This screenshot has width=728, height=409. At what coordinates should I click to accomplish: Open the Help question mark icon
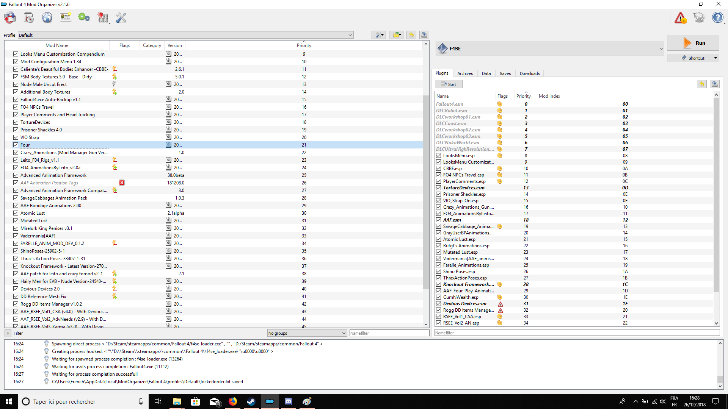click(x=717, y=17)
